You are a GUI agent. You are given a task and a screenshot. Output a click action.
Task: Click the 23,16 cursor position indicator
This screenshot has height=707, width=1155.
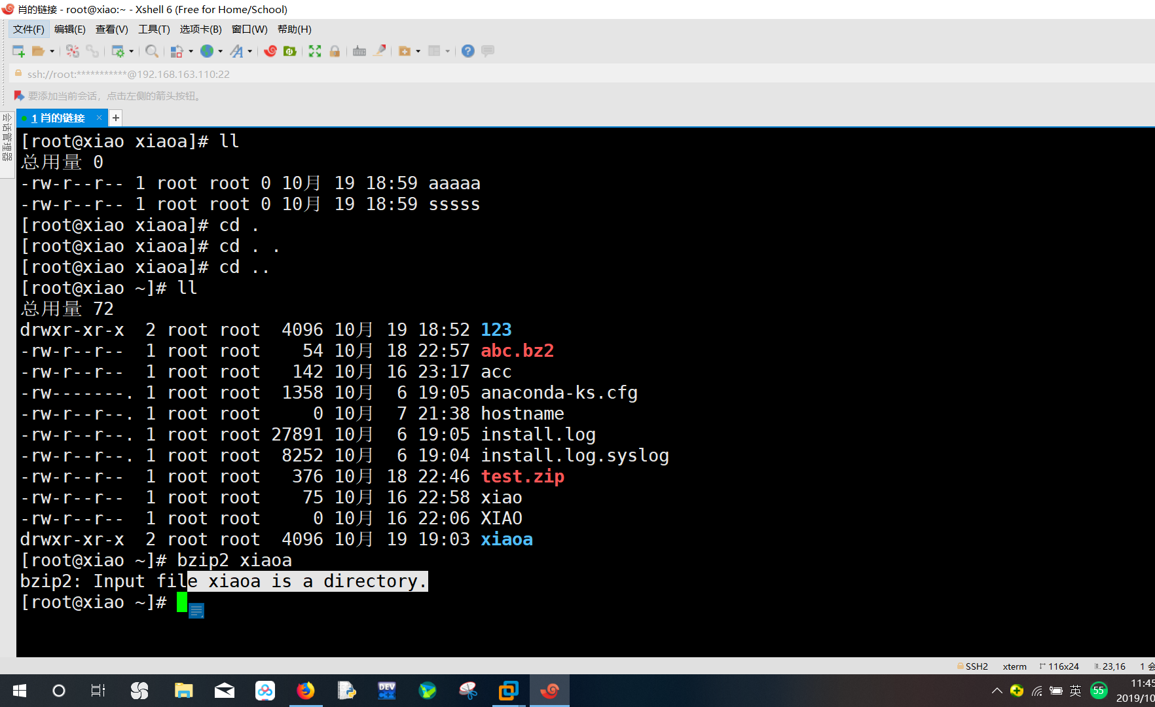point(1110,666)
